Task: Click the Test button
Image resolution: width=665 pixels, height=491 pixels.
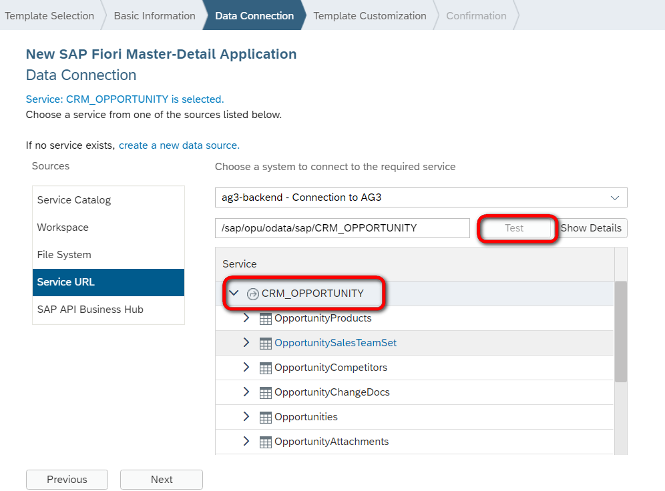Action: click(x=514, y=228)
